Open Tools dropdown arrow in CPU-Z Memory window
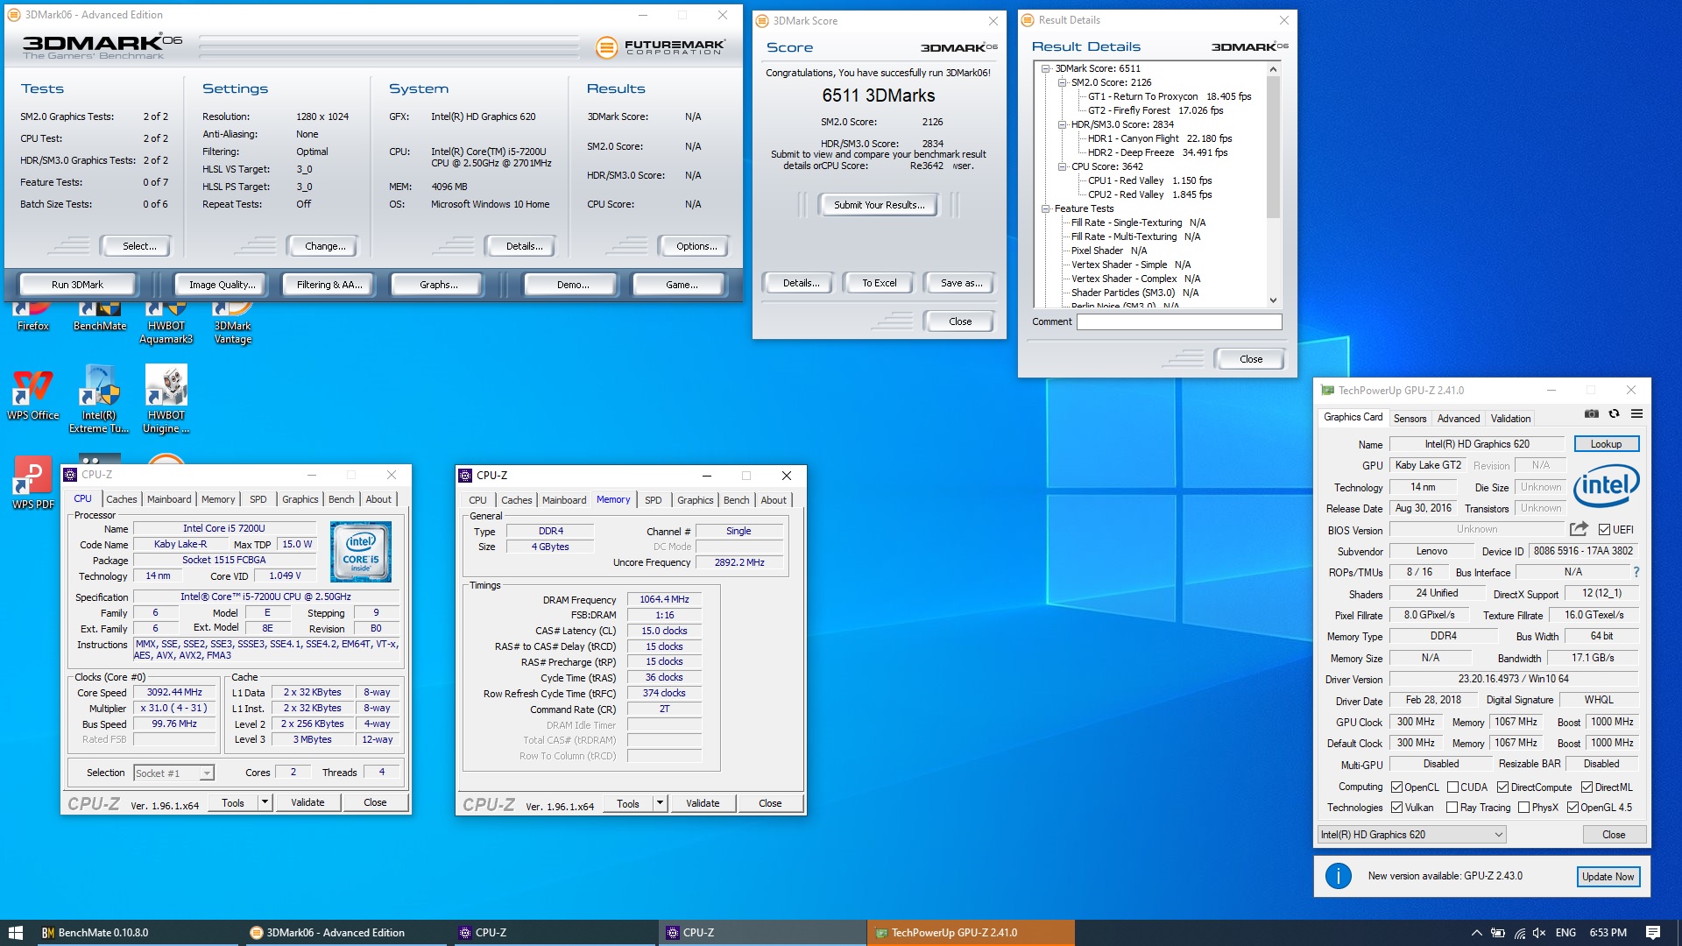1682x946 pixels. click(660, 803)
